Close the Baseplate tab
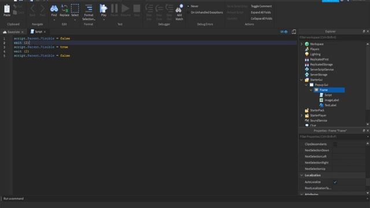This screenshot has width=370, height=208. click(23, 32)
